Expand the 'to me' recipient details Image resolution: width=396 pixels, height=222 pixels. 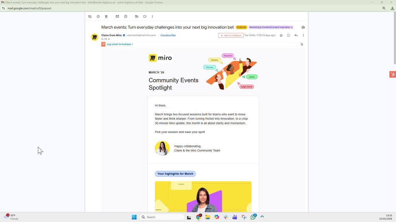109,39
